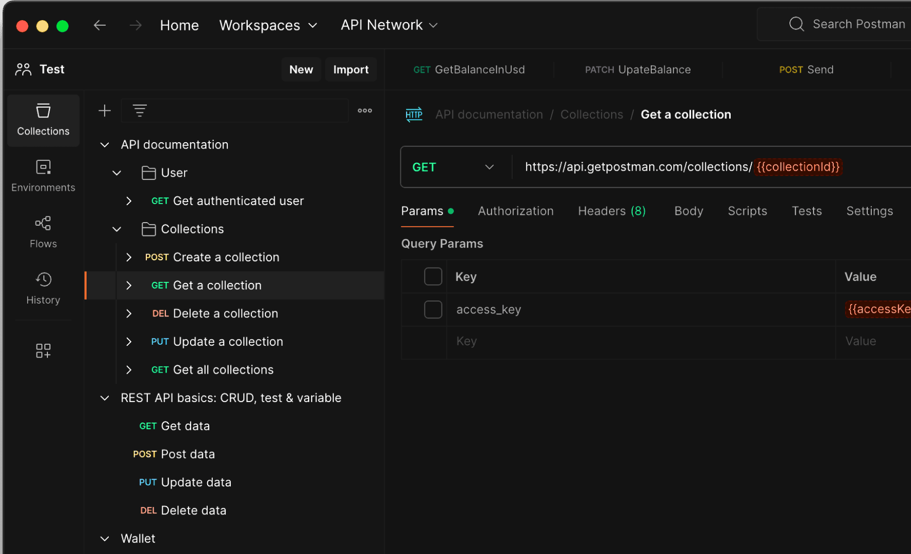911x554 pixels.
Task: Open the Collections sidebar panel
Action: (43, 121)
